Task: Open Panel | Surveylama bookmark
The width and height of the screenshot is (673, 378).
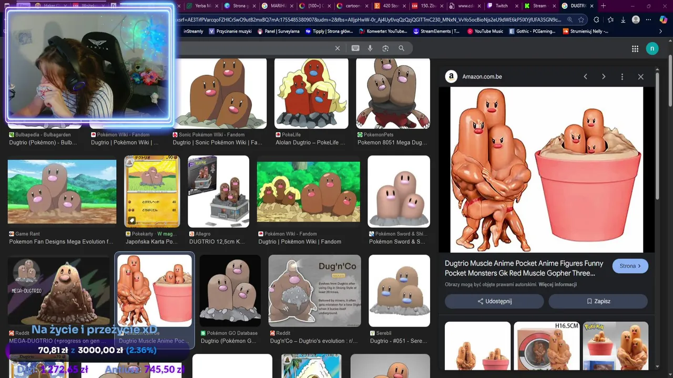Action: coord(278,31)
